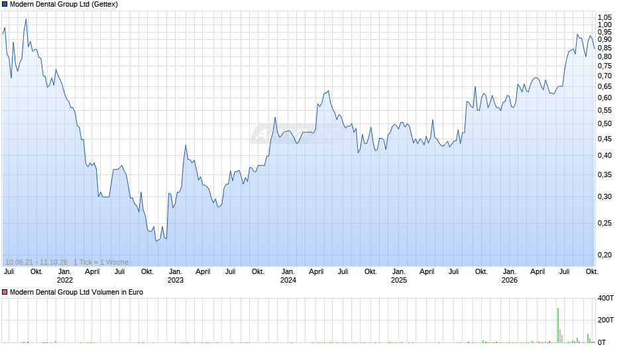Click the tallest green volume bar
Viewport: 623px width, 349px height.
558,325
